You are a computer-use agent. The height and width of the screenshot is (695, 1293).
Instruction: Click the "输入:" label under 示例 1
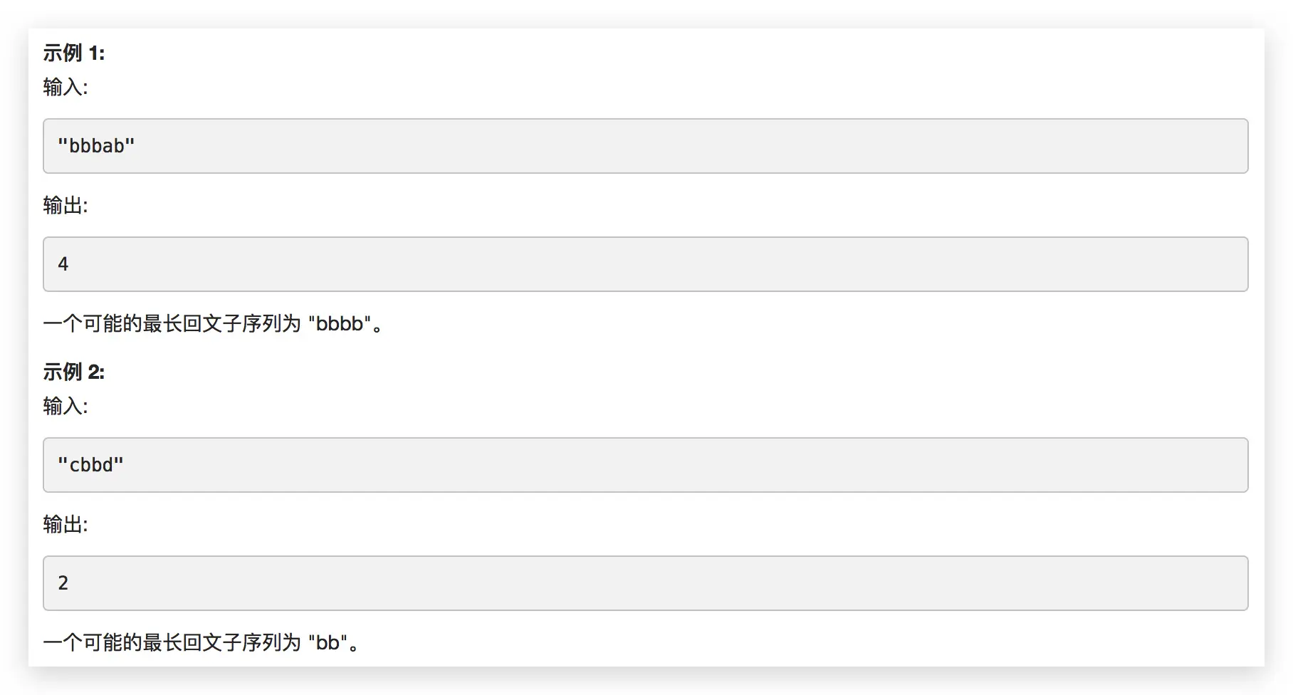(x=65, y=87)
